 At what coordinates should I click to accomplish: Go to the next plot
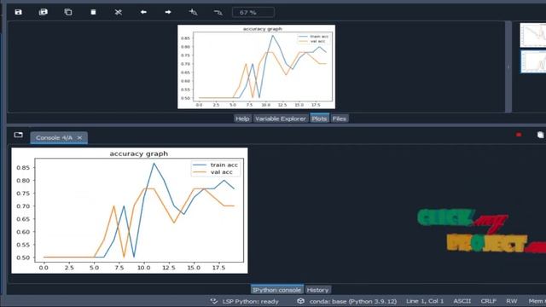pyautogui.click(x=168, y=12)
